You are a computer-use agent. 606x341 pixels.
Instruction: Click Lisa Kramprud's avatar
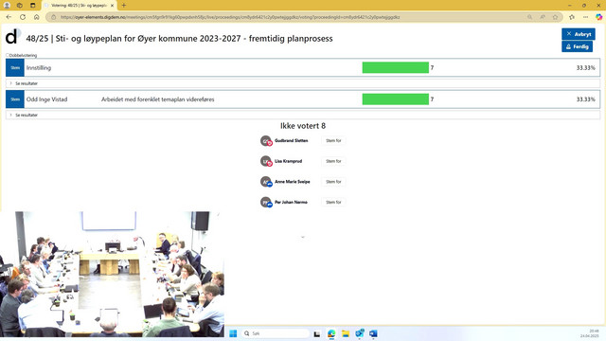(x=266, y=162)
